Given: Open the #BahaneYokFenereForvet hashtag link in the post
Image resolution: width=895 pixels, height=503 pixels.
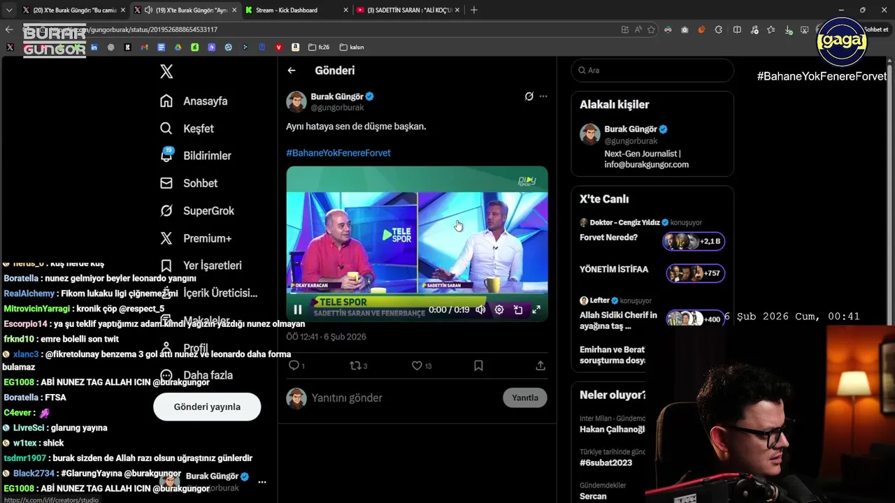Looking at the screenshot, I should 338,152.
